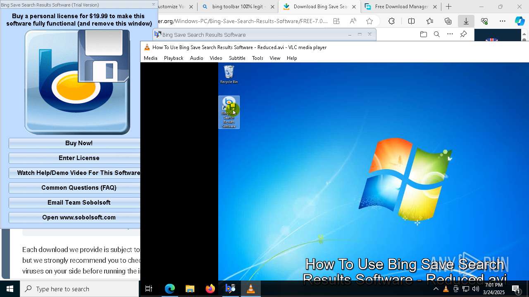Open Edge Downloads icon
529x297 pixels.
pos(466,21)
